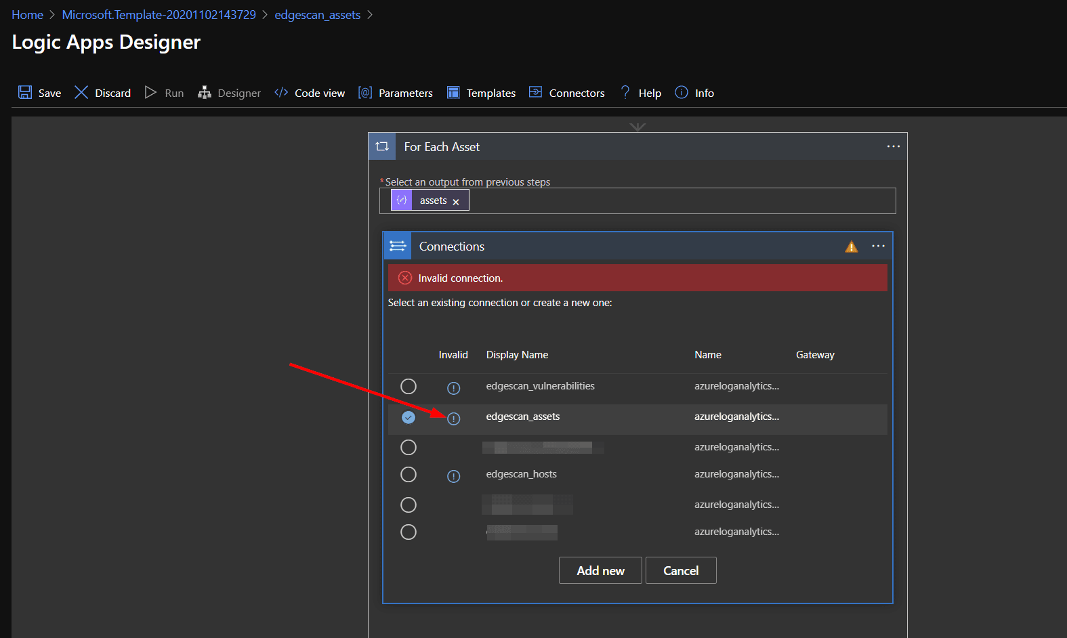
Task: Open Connections ellipsis menu
Action: pos(878,246)
